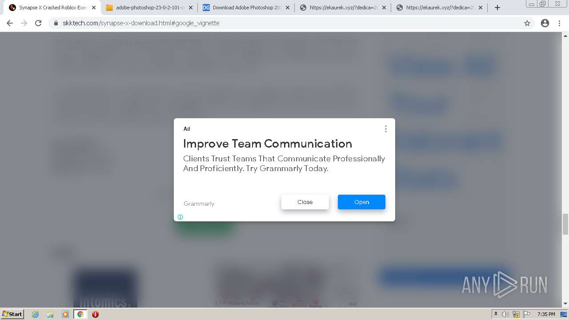
Task: Close the adobe-photoshop-23-0-2-101 tab
Action: tap(191, 8)
